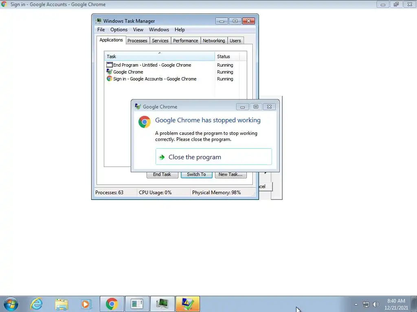The image size is (417, 312).
Task: Switch to the Performance tab
Action: point(185,41)
